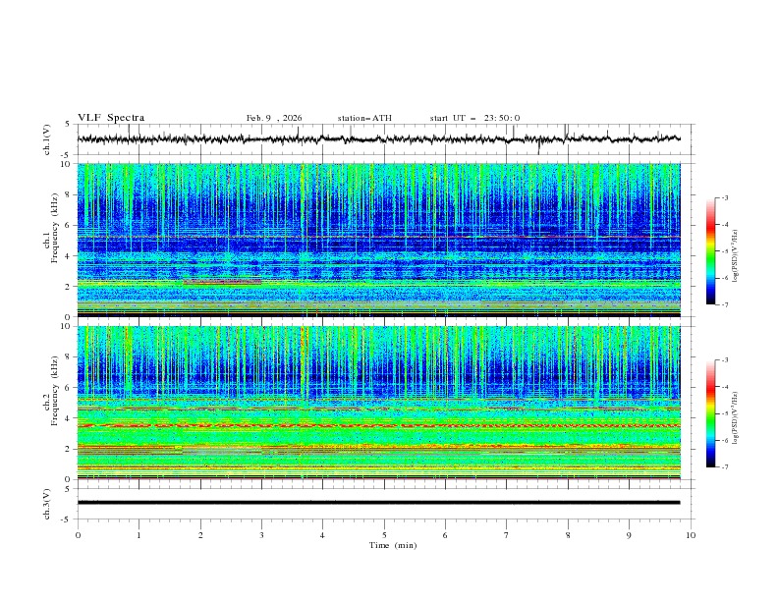778x601 pixels.
Task: Click the "-3" tick on ch.2 colorbar
Action: tap(724, 360)
